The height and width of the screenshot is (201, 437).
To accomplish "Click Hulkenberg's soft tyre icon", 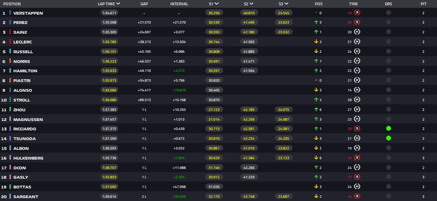I will (357, 158).
